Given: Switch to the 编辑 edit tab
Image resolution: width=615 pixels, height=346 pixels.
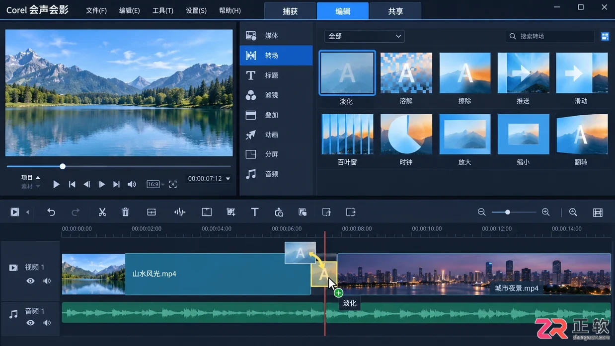Looking at the screenshot, I should 343,11.
